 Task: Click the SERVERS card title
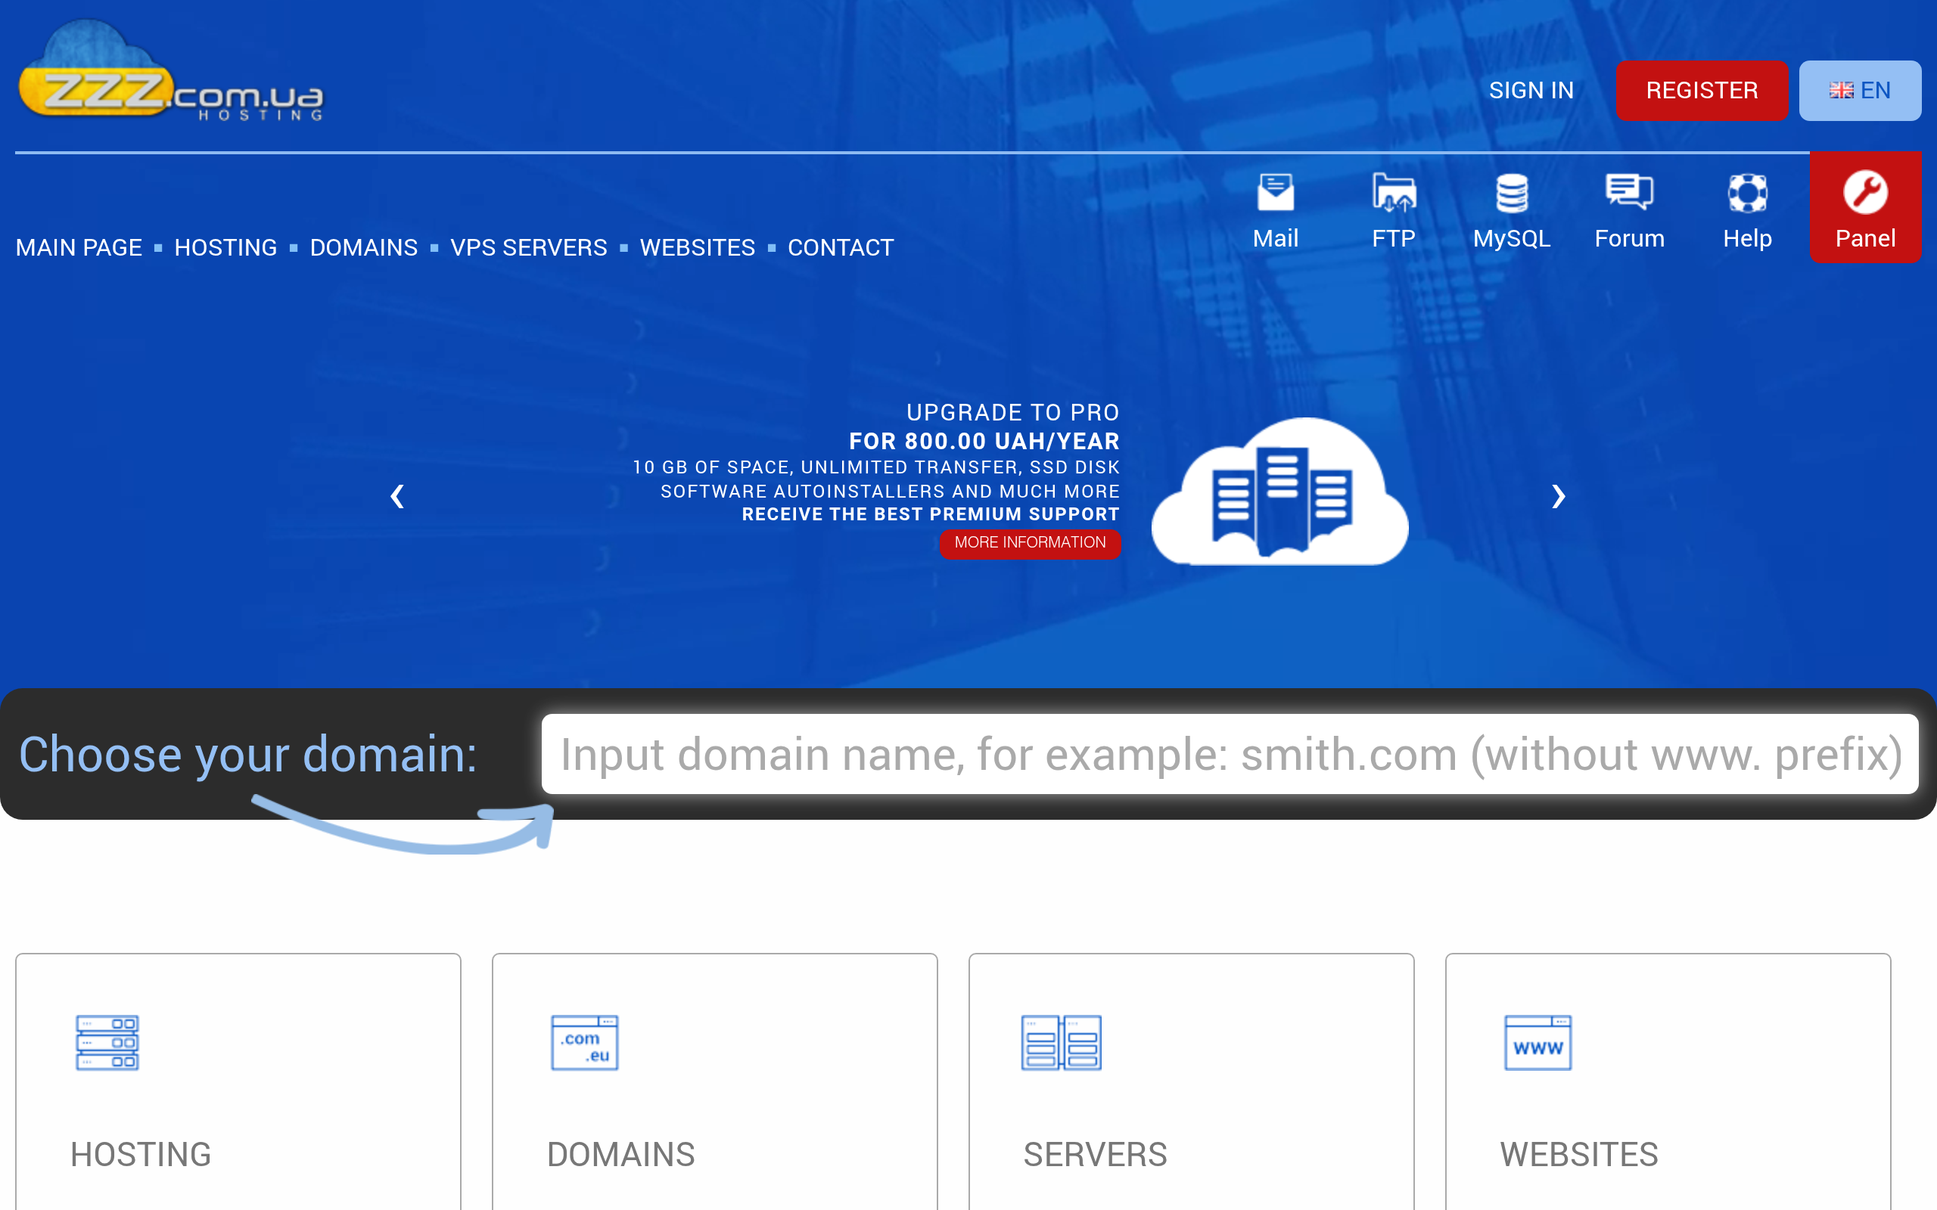click(x=1095, y=1154)
